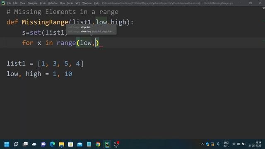265x149 pixels.
Task: Click the 'def' keyword
Action: pos(12,22)
